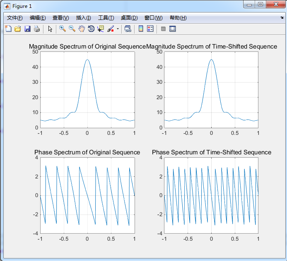This screenshot has height=261, width=287.
Task: Open a file with the folder icon
Action: point(18,29)
